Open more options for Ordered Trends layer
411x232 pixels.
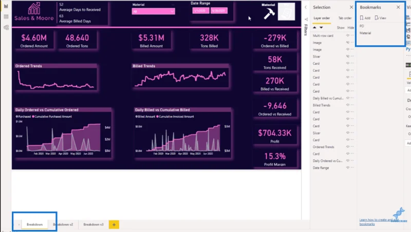[x=352, y=147]
